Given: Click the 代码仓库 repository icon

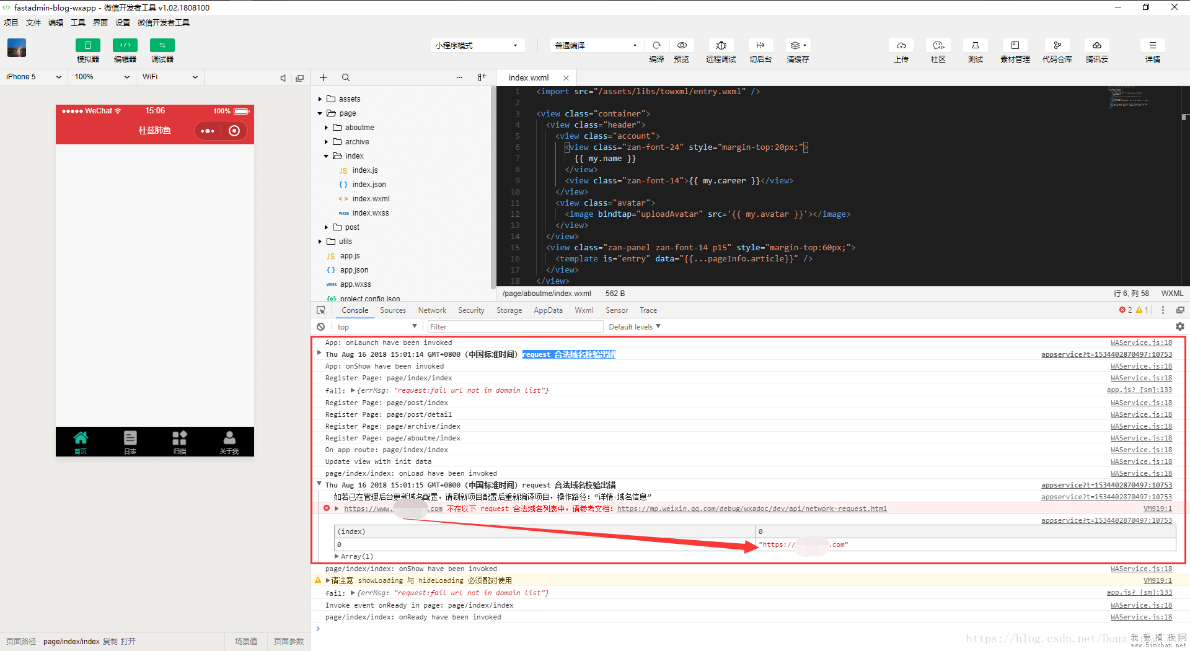Looking at the screenshot, I should pyautogui.click(x=1057, y=46).
